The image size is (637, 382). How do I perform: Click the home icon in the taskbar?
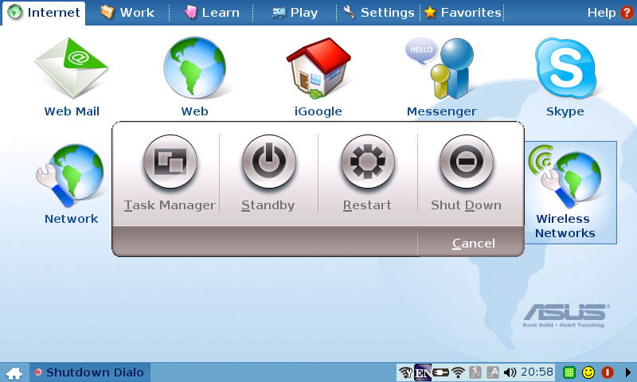tap(14, 372)
